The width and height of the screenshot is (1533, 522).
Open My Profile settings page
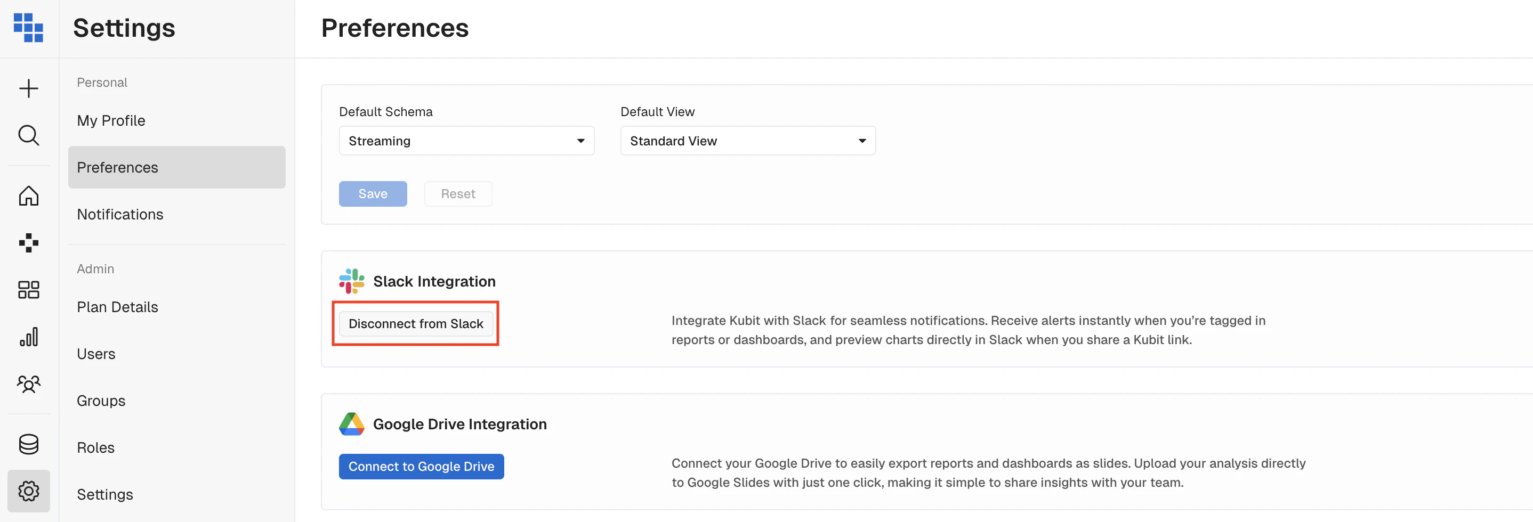pos(111,121)
